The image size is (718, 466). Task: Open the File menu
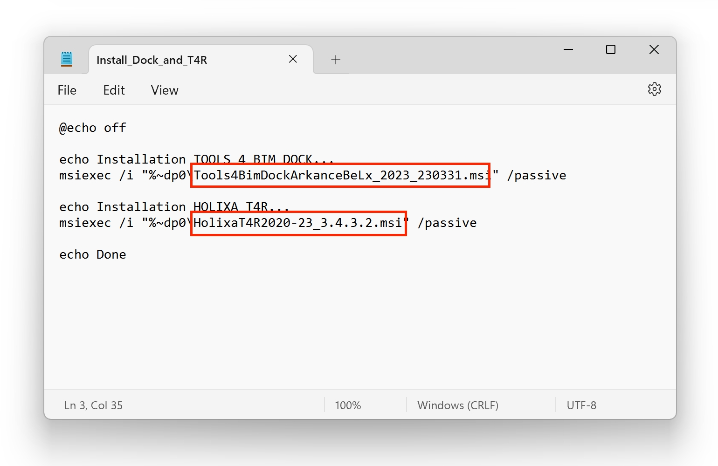pyautogui.click(x=67, y=90)
